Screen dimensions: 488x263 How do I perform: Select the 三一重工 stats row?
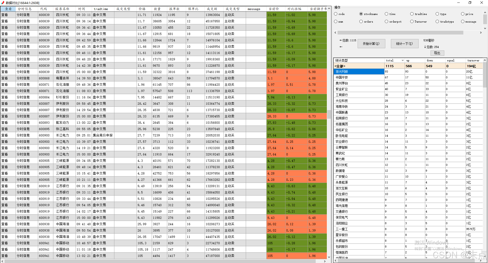pos(408,229)
